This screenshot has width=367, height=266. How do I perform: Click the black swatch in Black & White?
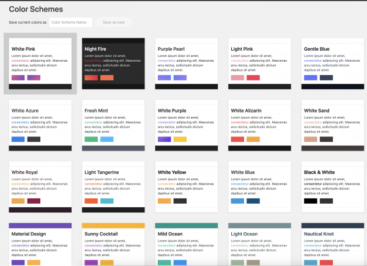[311, 201]
